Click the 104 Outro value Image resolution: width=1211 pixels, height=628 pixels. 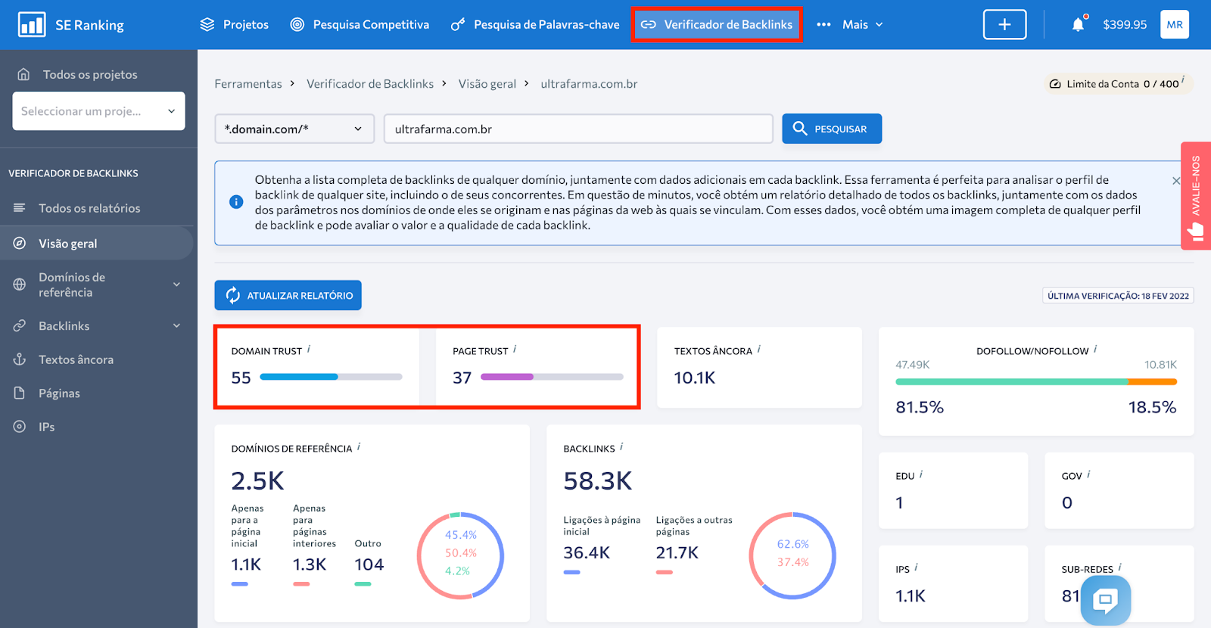click(x=369, y=564)
